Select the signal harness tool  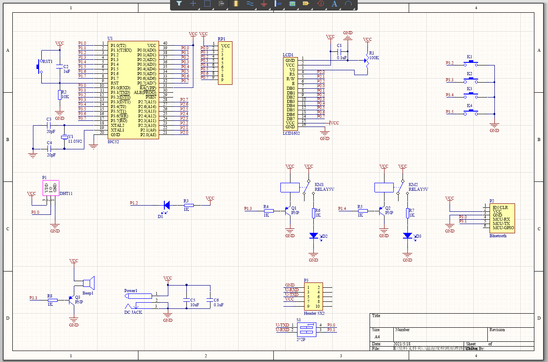(x=278, y=4)
